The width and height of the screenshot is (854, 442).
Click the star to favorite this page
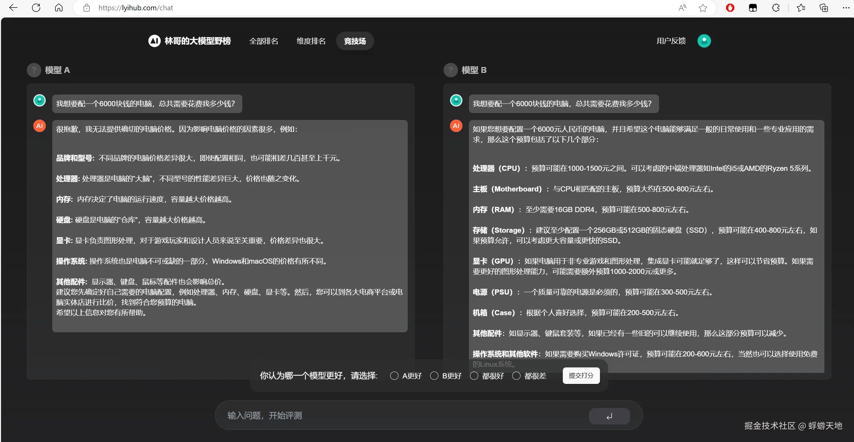(x=703, y=8)
